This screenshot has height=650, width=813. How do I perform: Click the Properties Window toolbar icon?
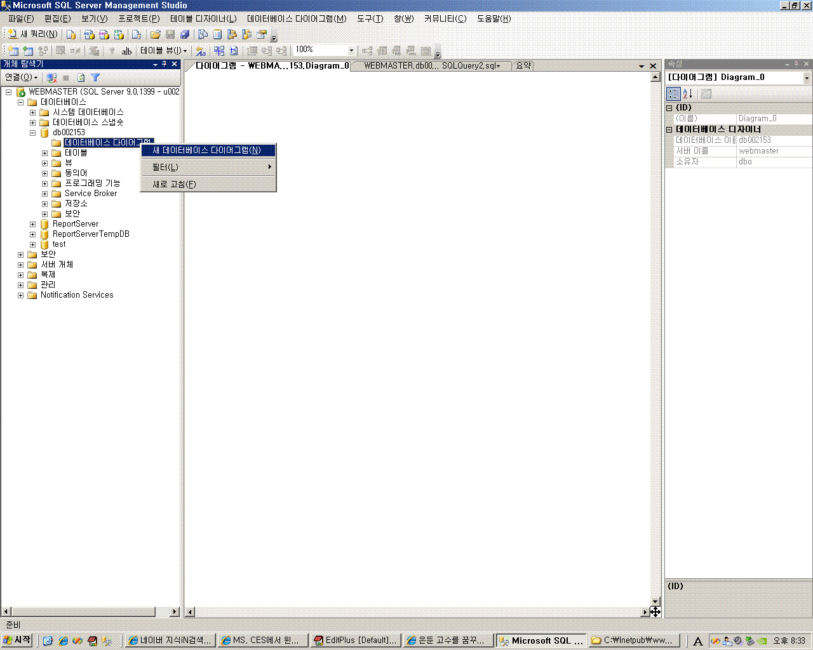(262, 34)
